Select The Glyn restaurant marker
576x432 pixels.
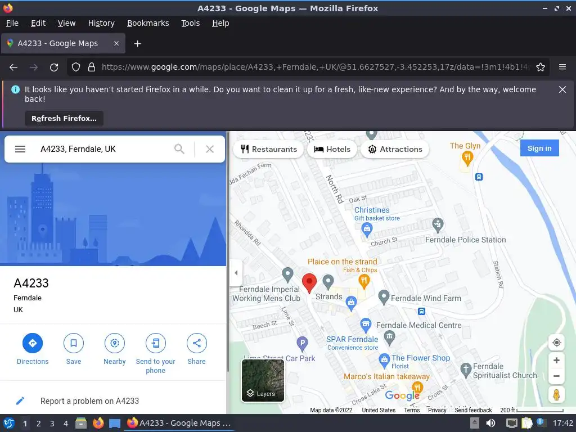(x=467, y=159)
